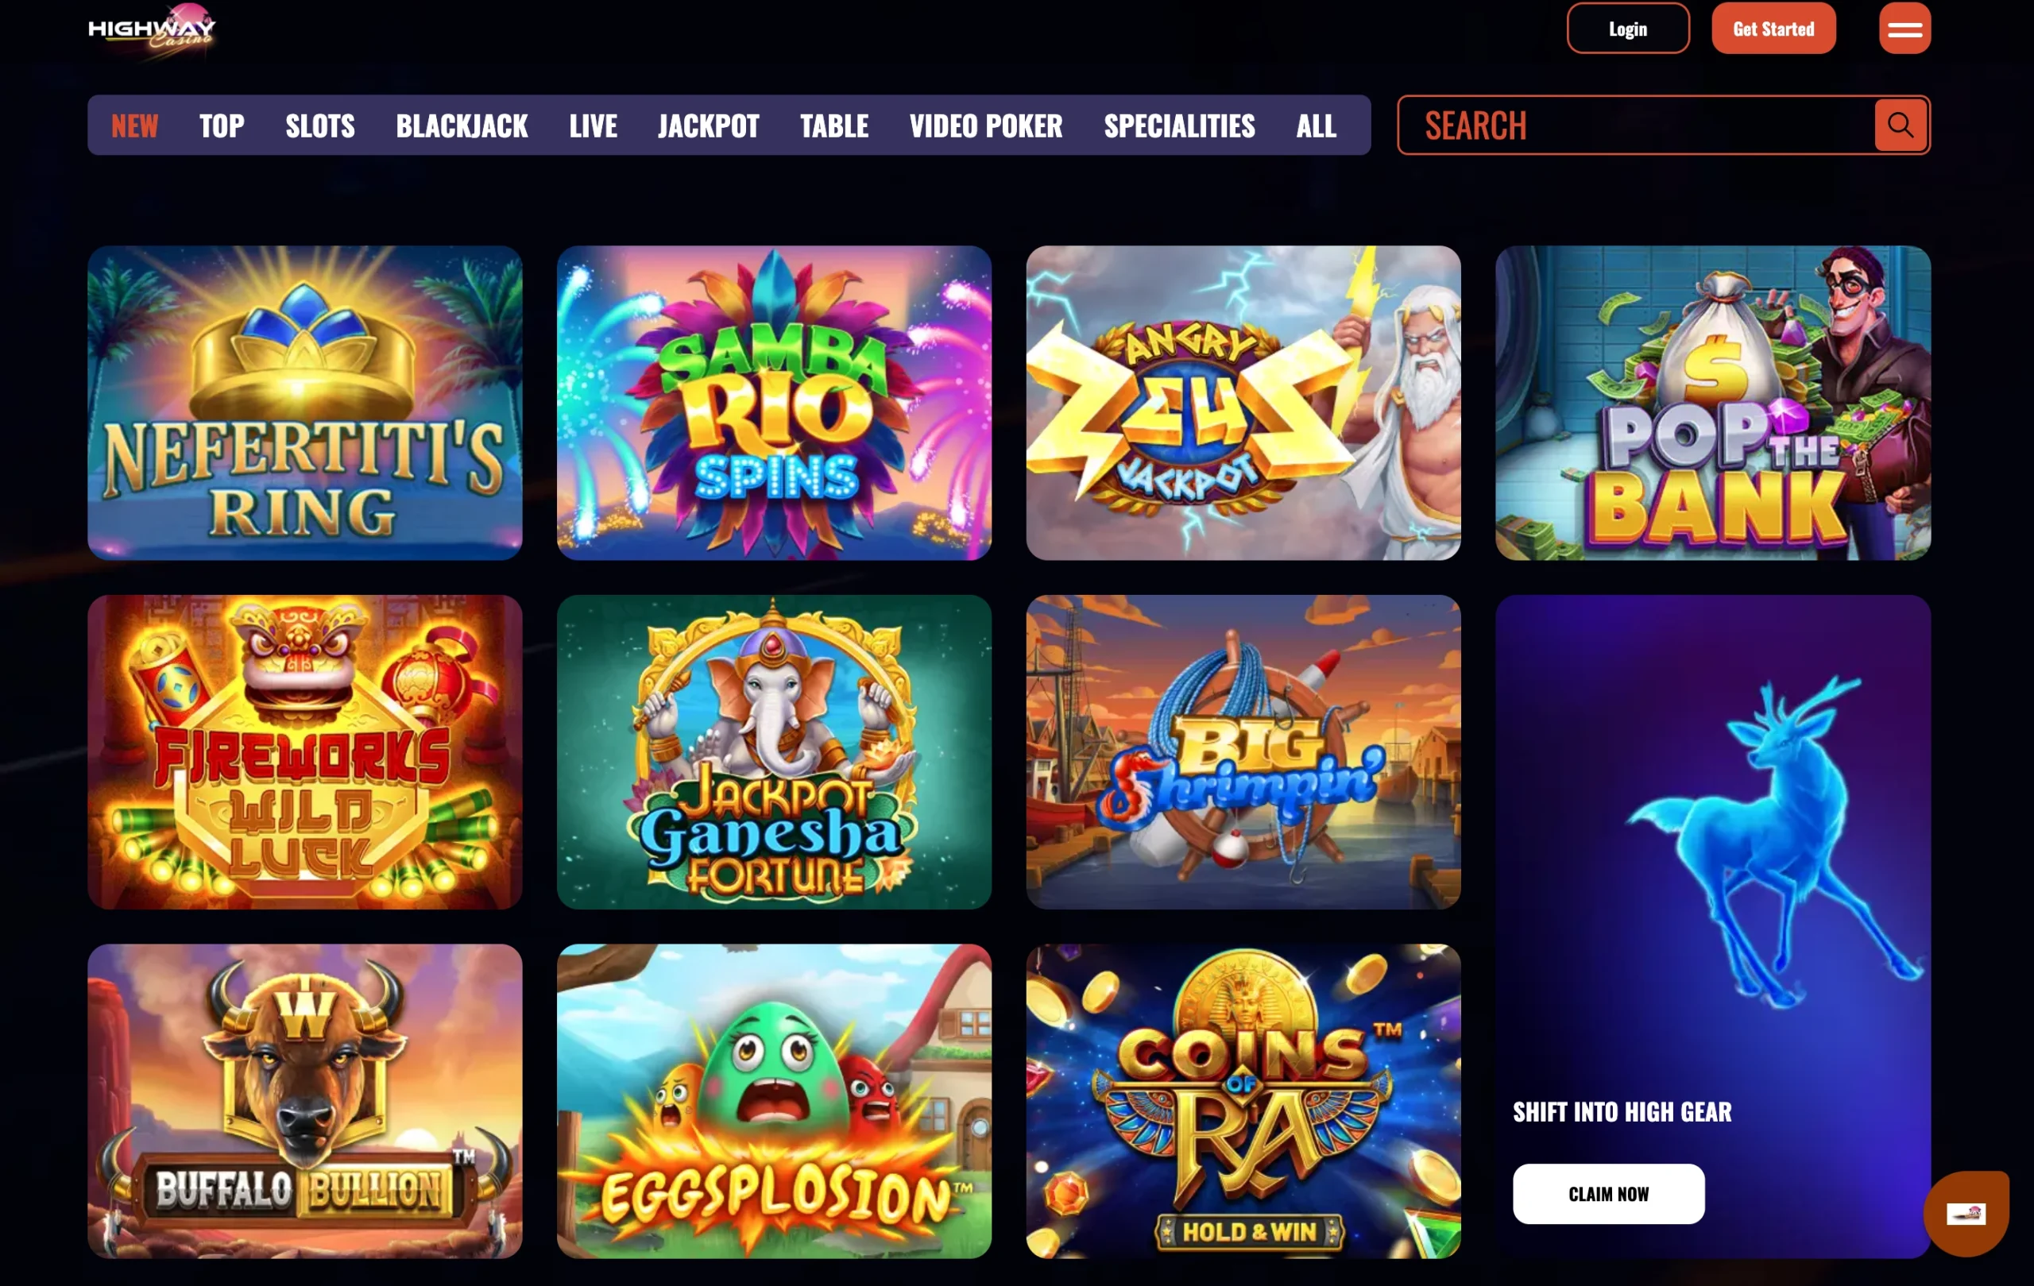The height and width of the screenshot is (1286, 2034).
Task: Play Pop the Bank game
Action: 1713,403
